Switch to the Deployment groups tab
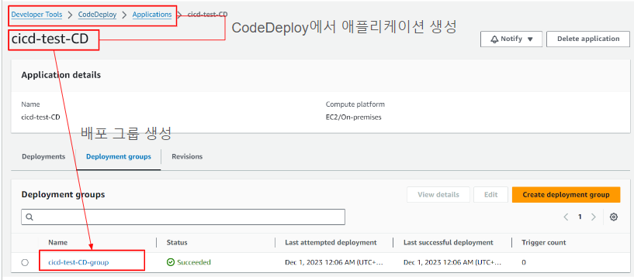 (119, 156)
